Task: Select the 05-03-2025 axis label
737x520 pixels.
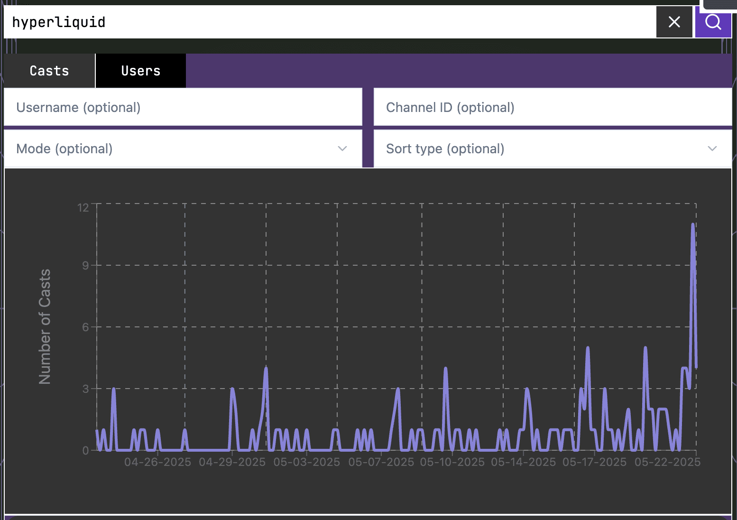Action: (x=306, y=462)
